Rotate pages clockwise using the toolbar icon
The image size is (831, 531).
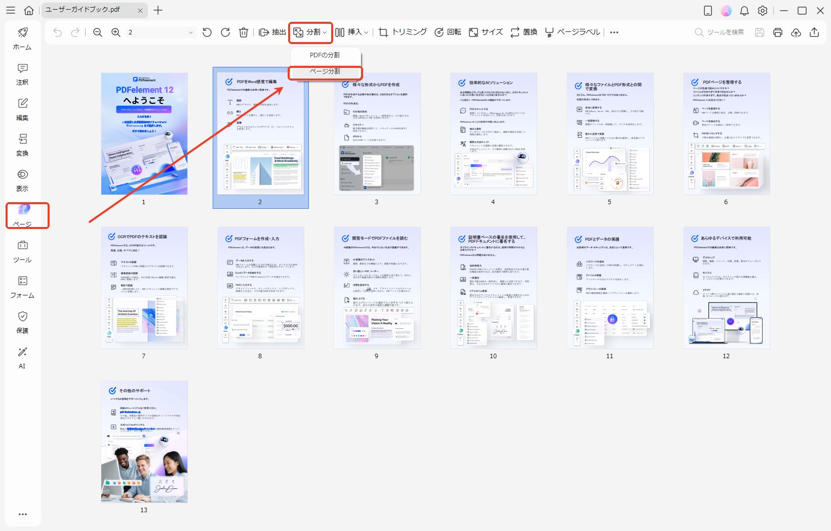pyautogui.click(x=225, y=32)
